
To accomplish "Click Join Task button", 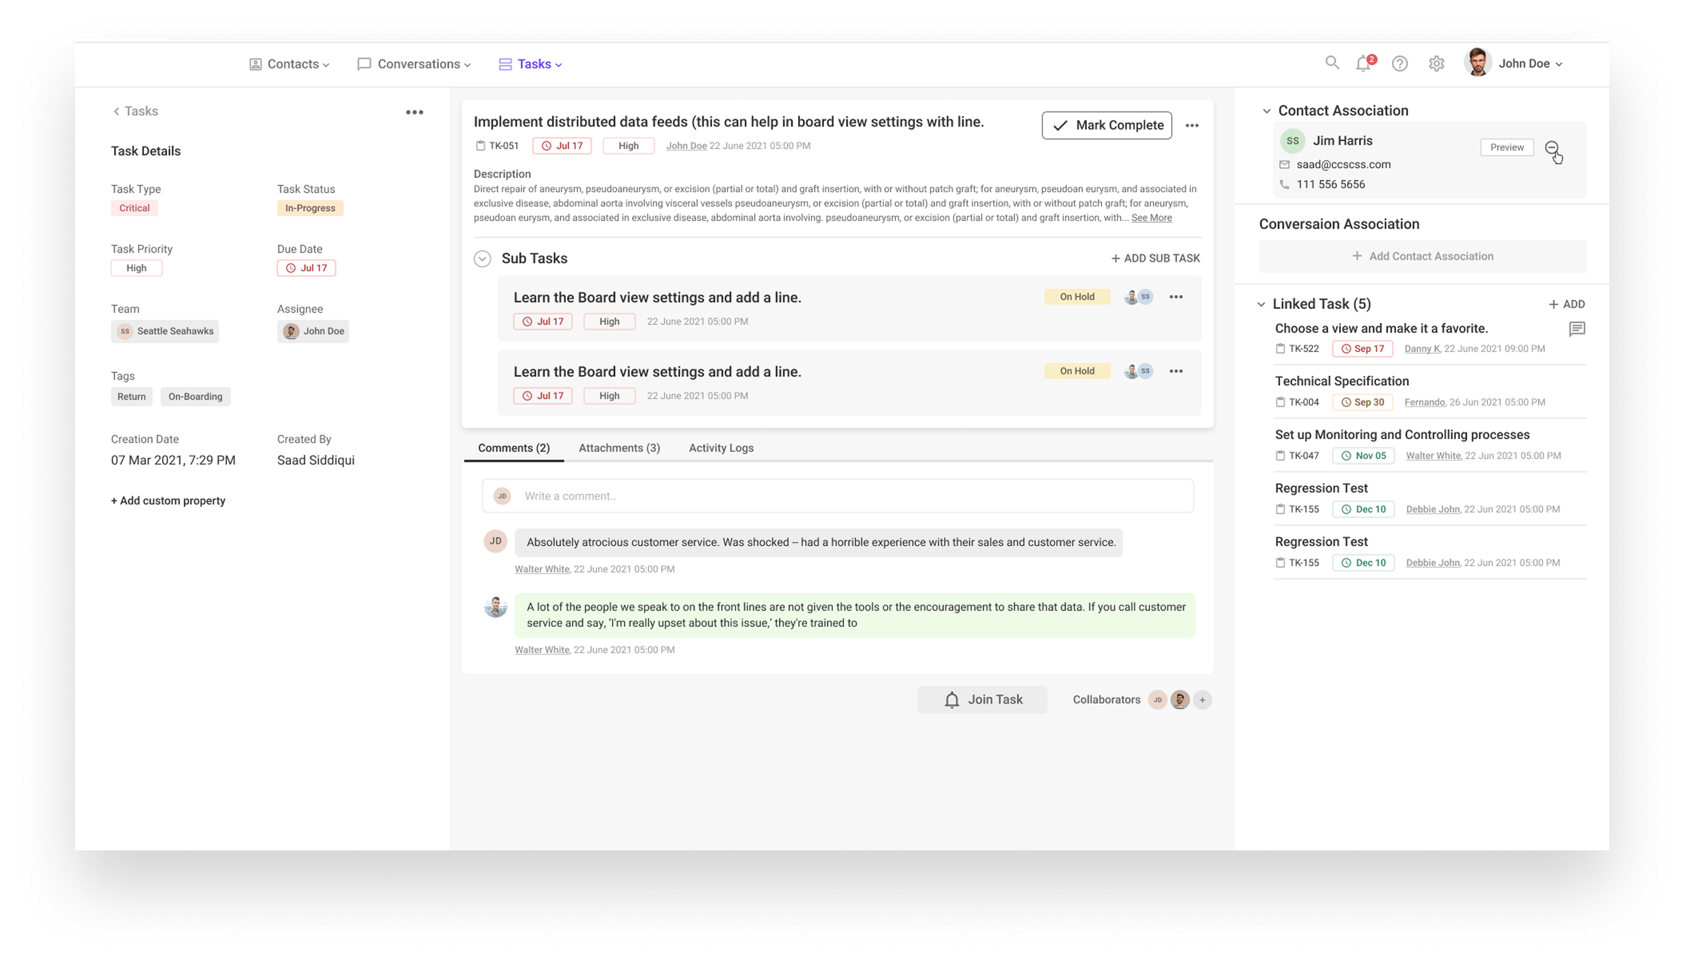I will tap(982, 700).
